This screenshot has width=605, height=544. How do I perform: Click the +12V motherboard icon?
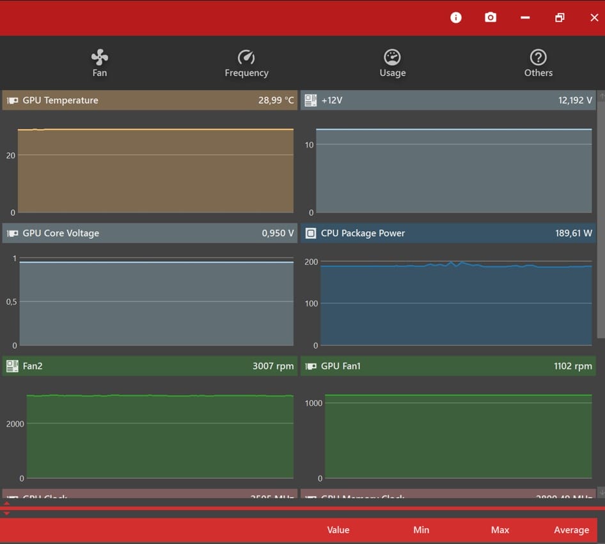pos(311,100)
